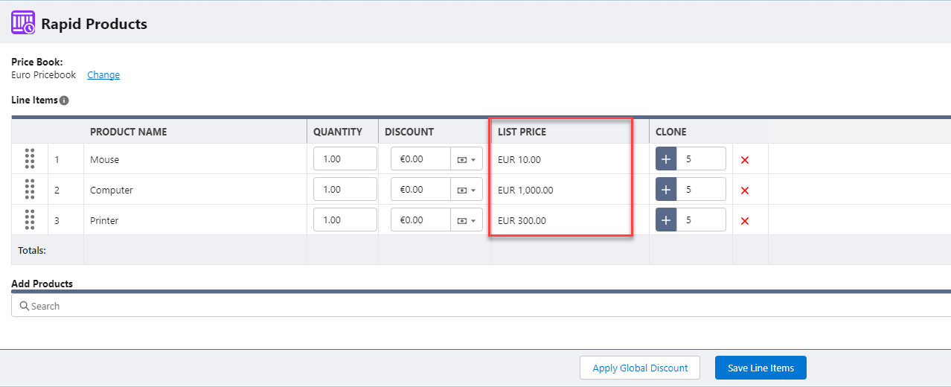Image resolution: width=951 pixels, height=387 pixels.
Task: Clone the Printer line item with plus
Action: point(666,220)
